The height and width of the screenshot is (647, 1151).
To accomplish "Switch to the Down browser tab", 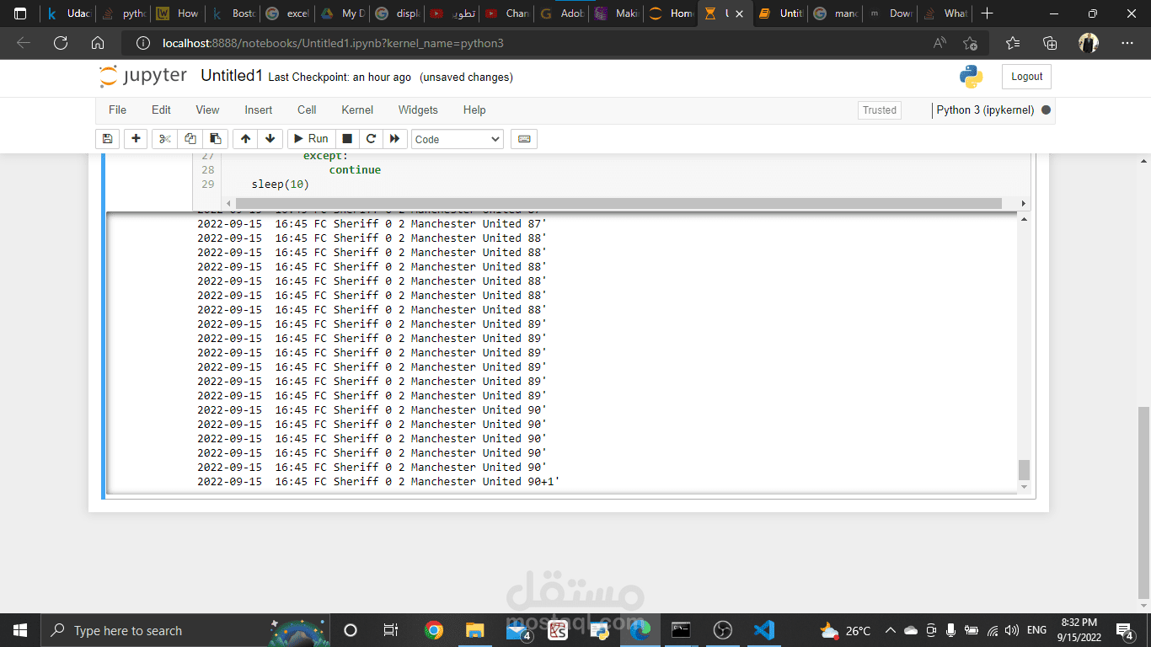I will [x=891, y=13].
